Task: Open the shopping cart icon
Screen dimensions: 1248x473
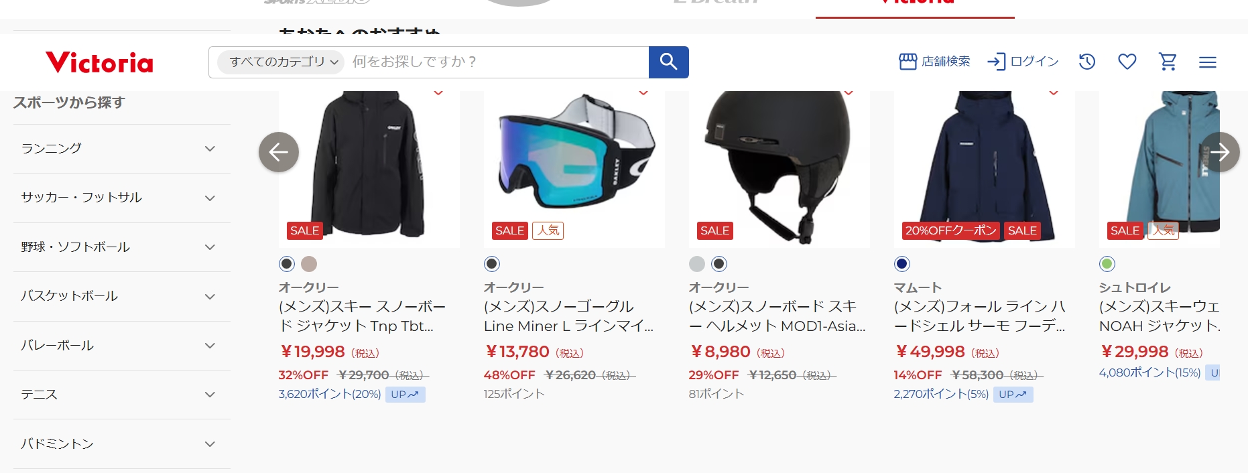Action: [x=1168, y=62]
